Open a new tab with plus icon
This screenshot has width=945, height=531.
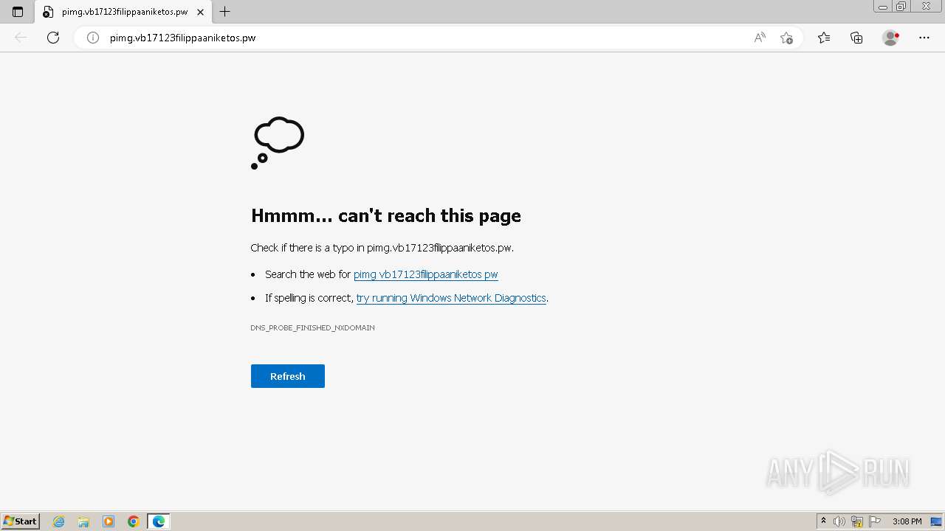tap(225, 11)
